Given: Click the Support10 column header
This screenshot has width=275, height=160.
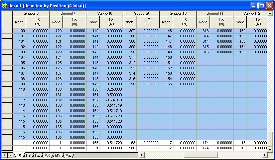Looking at the screenshot, I should (178, 13).
